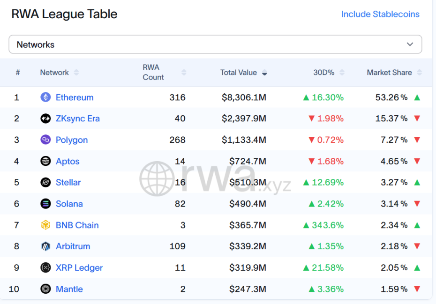This screenshot has width=436, height=304.
Task: Click the XRP Ledger logo icon
Action: (45, 268)
